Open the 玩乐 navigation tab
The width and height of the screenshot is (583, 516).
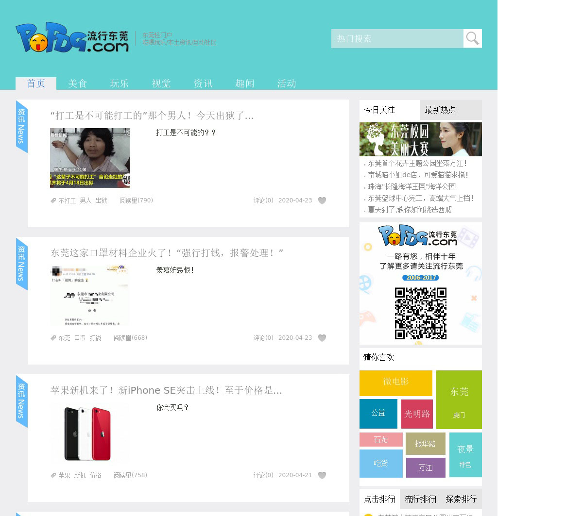click(x=120, y=83)
